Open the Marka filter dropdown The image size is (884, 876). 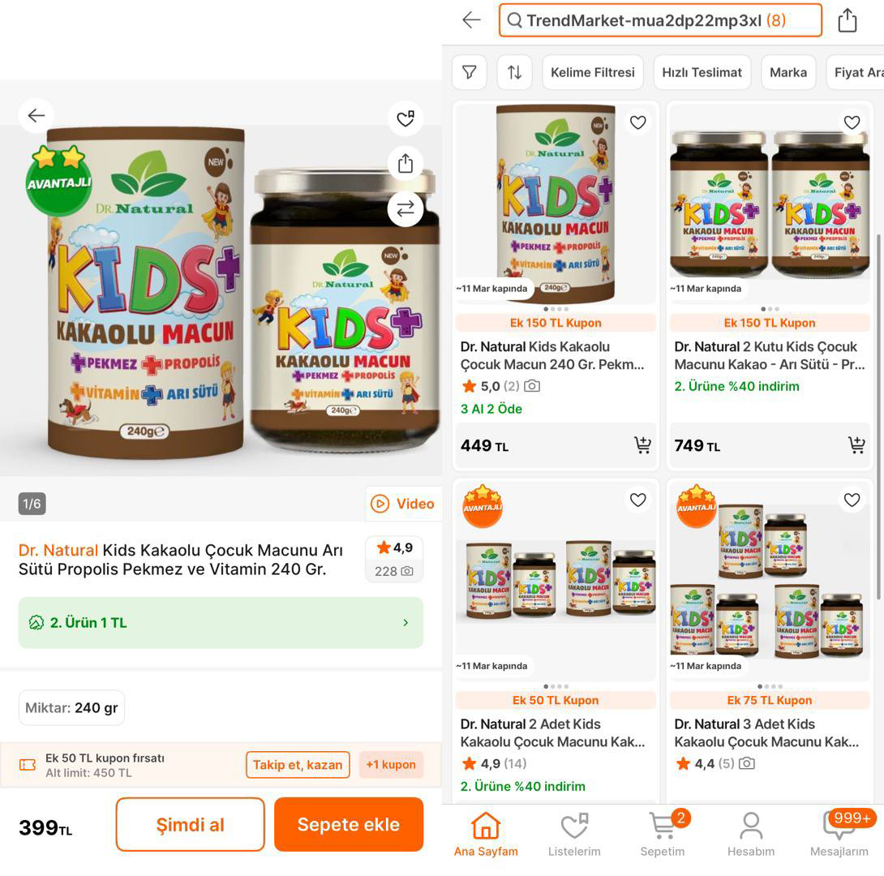pos(788,72)
